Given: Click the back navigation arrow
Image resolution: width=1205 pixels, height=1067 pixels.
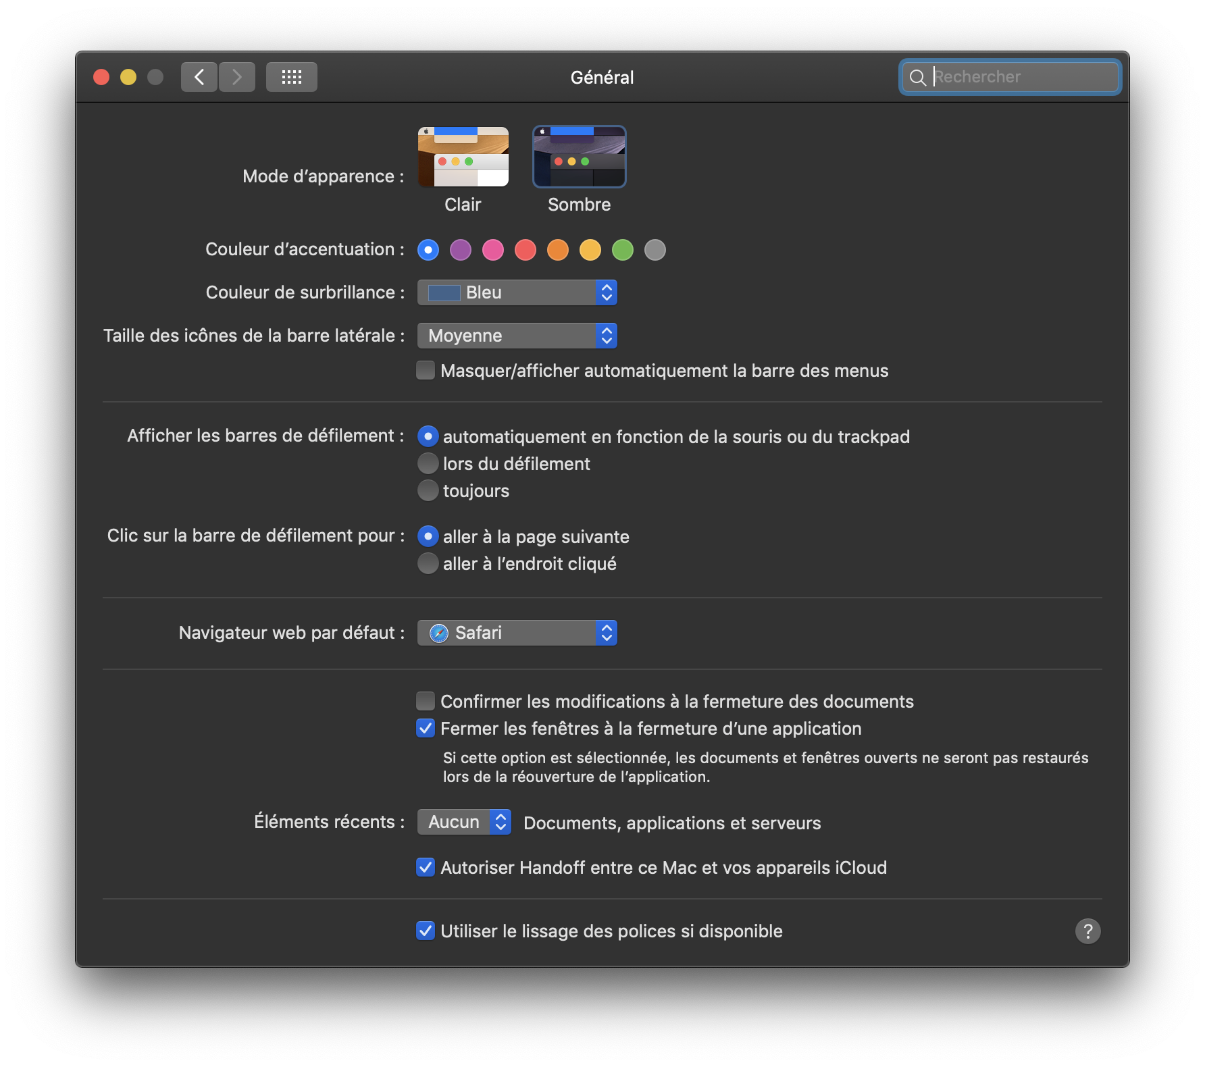Looking at the screenshot, I should tap(199, 77).
